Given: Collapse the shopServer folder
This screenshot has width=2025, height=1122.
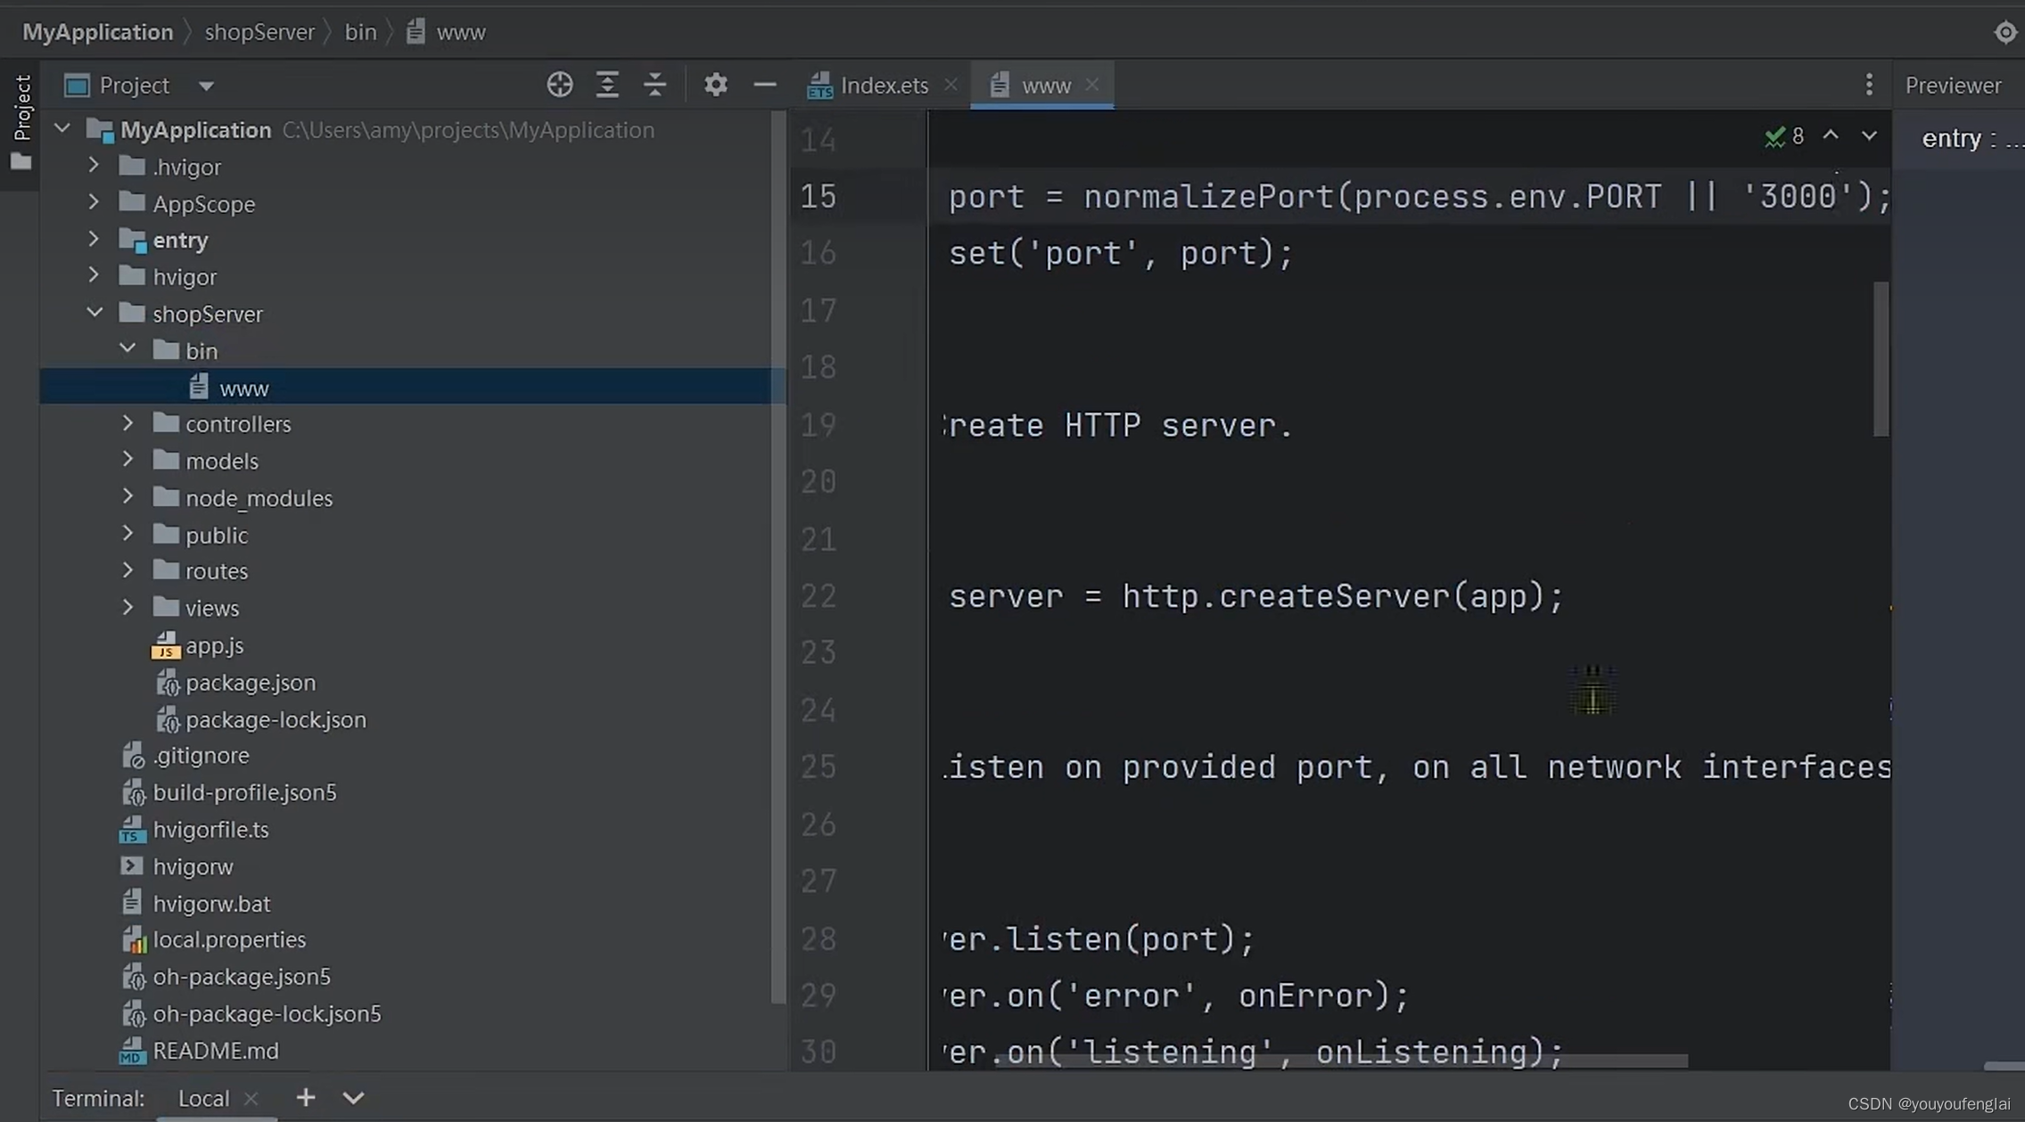Looking at the screenshot, I should point(95,313).
